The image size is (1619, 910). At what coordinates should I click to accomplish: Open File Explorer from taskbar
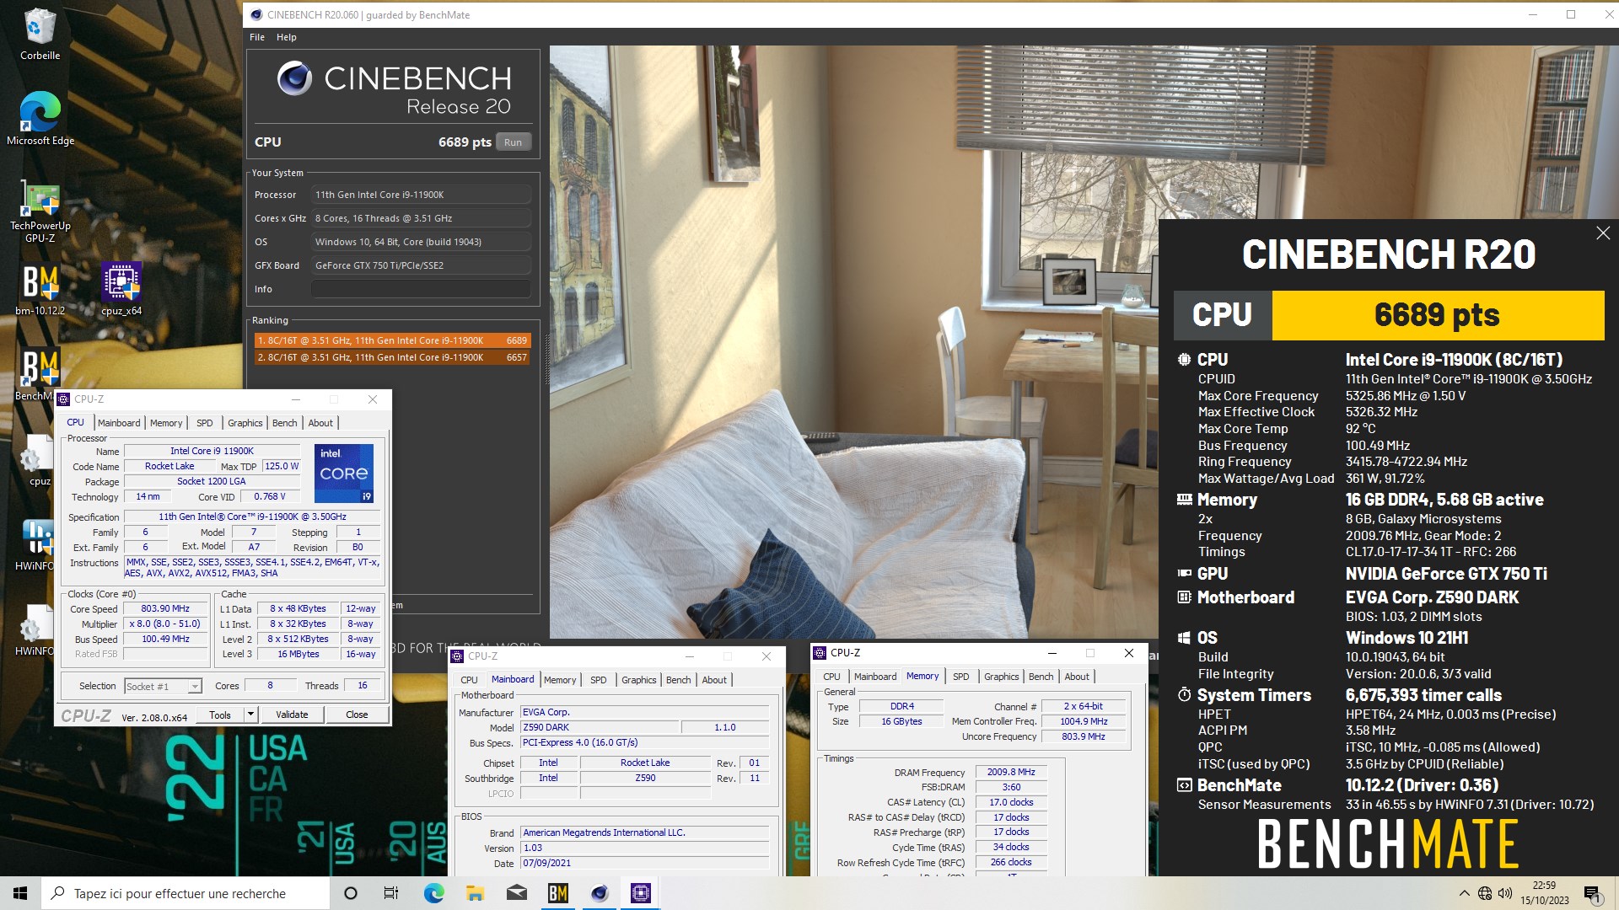(x=475, y=893)
